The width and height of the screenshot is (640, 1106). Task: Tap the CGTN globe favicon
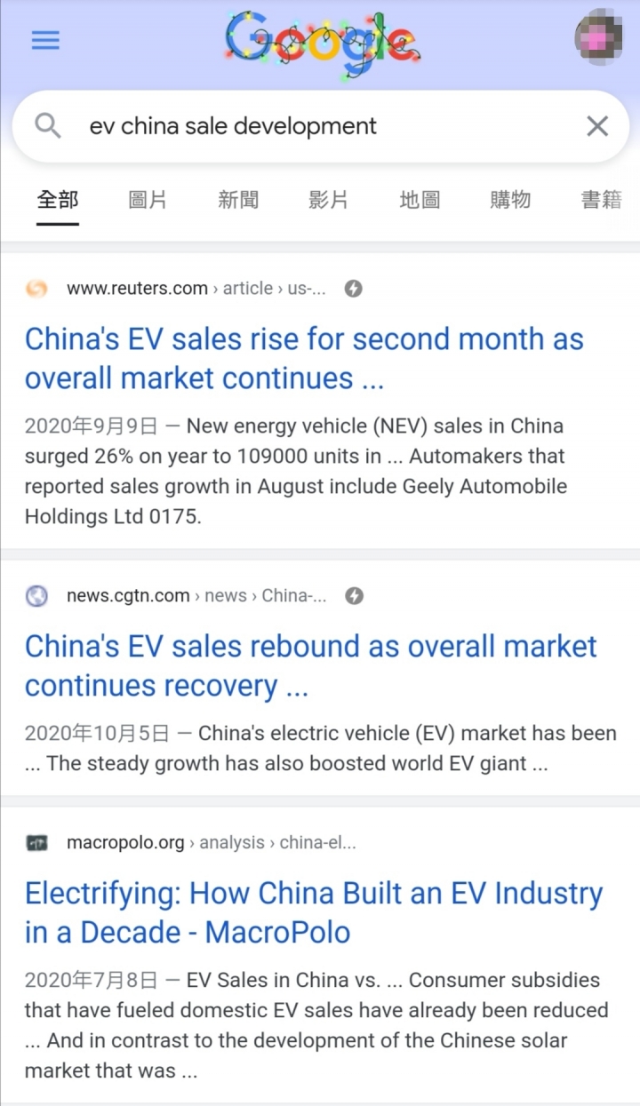pos(36,596)
